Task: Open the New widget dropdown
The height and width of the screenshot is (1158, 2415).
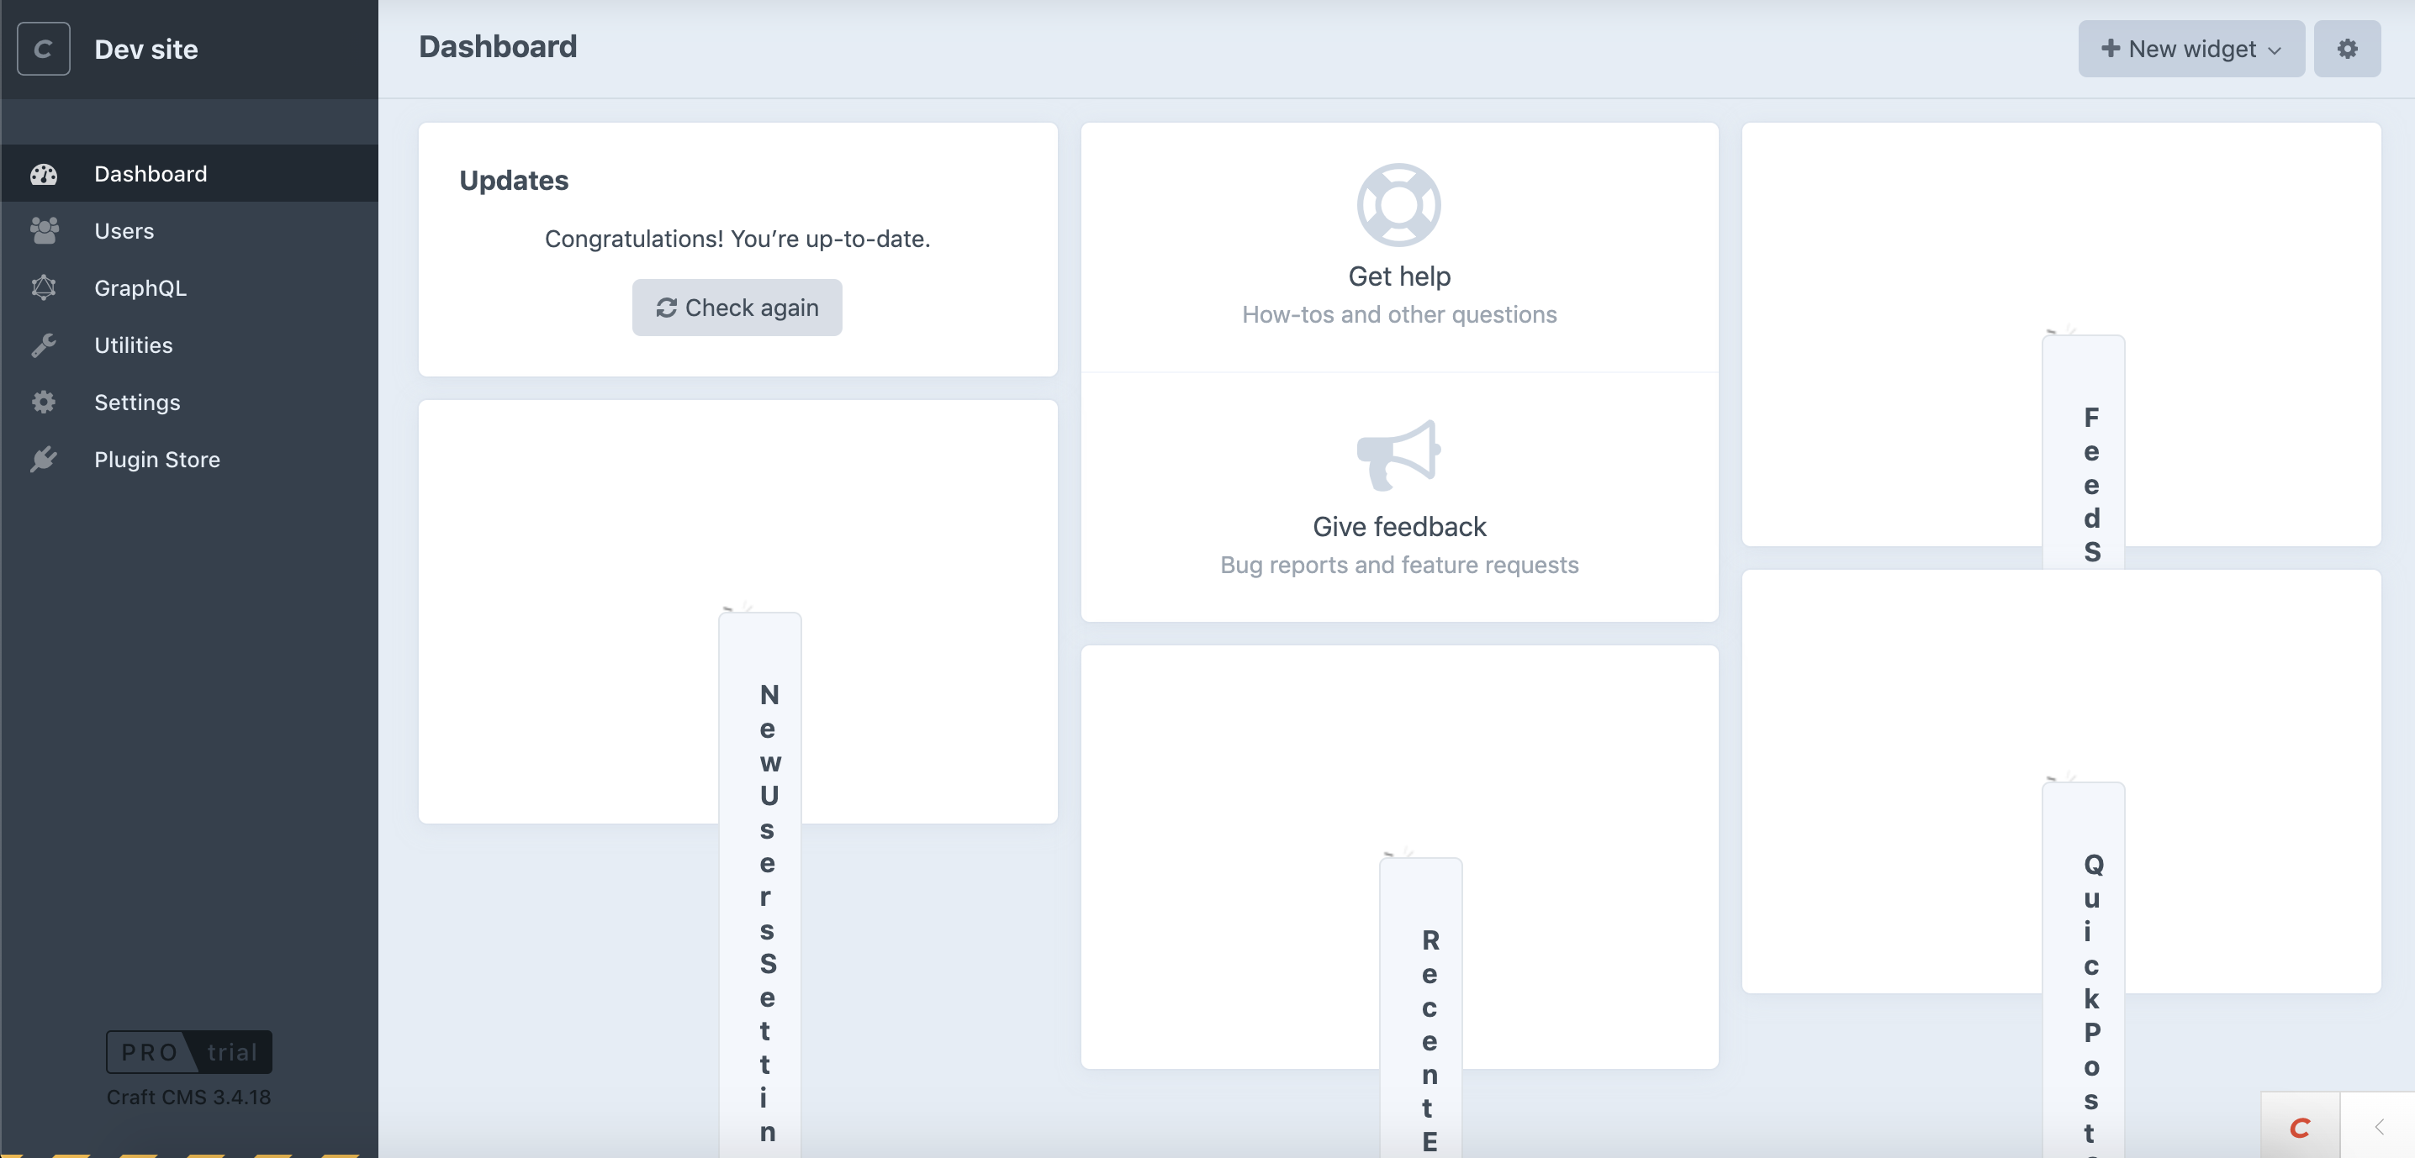Action: coord(2191,49)
